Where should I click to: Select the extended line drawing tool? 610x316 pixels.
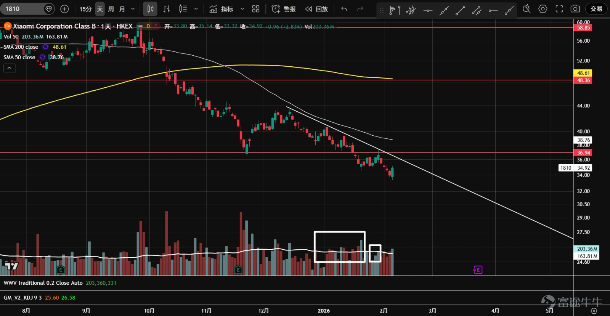click(444, 11)
